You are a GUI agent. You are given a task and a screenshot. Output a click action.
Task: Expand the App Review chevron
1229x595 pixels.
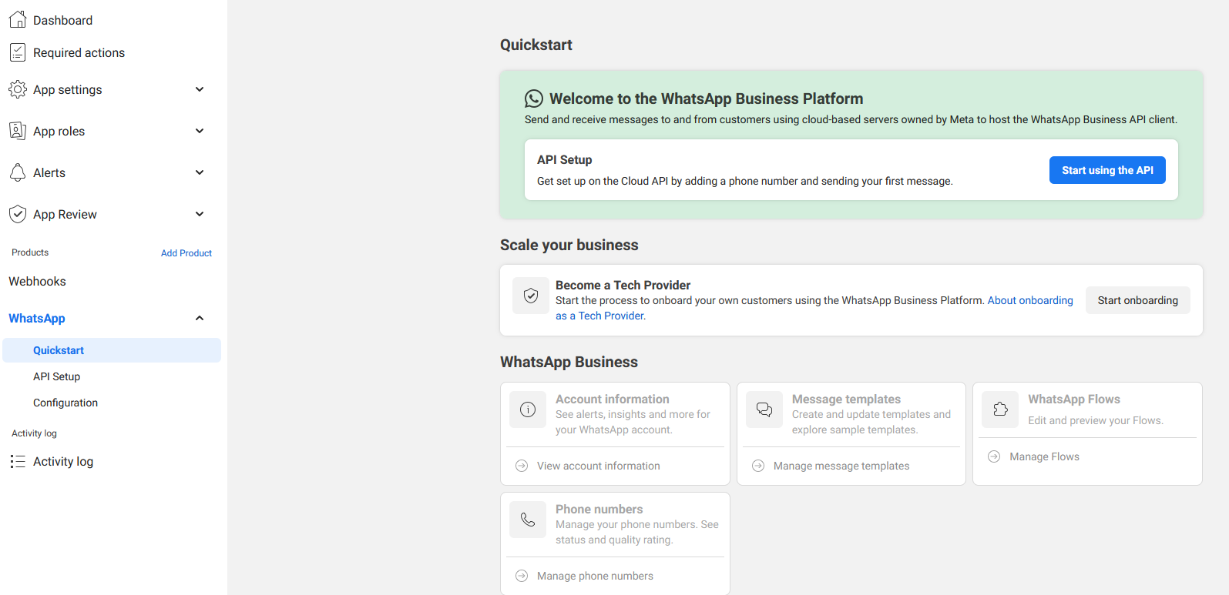click(x=200, y=214)
